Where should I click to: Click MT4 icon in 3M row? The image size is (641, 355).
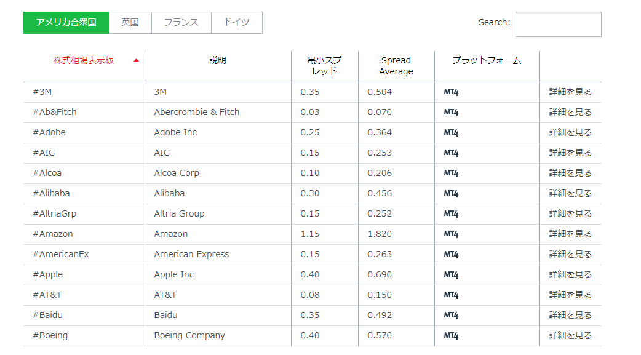451,92
